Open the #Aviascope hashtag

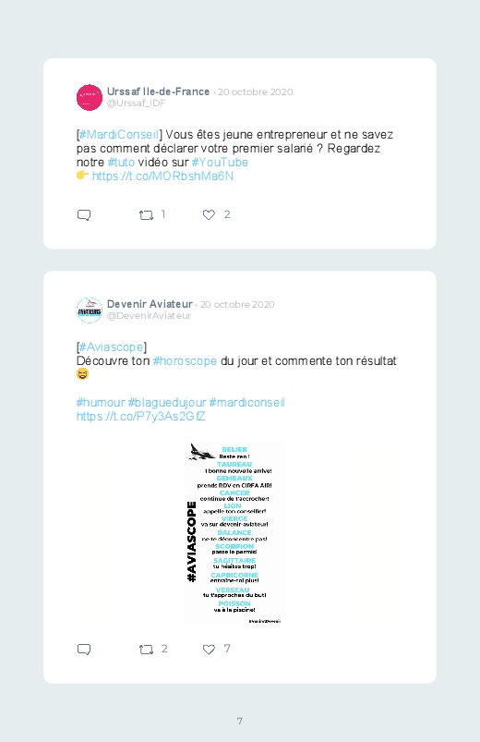tap(111, 347)
